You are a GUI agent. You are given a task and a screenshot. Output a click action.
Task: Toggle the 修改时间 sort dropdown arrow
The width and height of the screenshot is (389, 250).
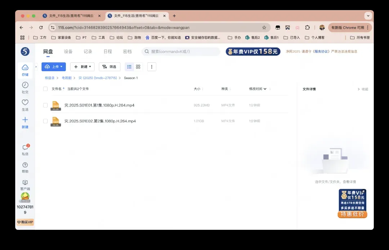coord(265,89)
